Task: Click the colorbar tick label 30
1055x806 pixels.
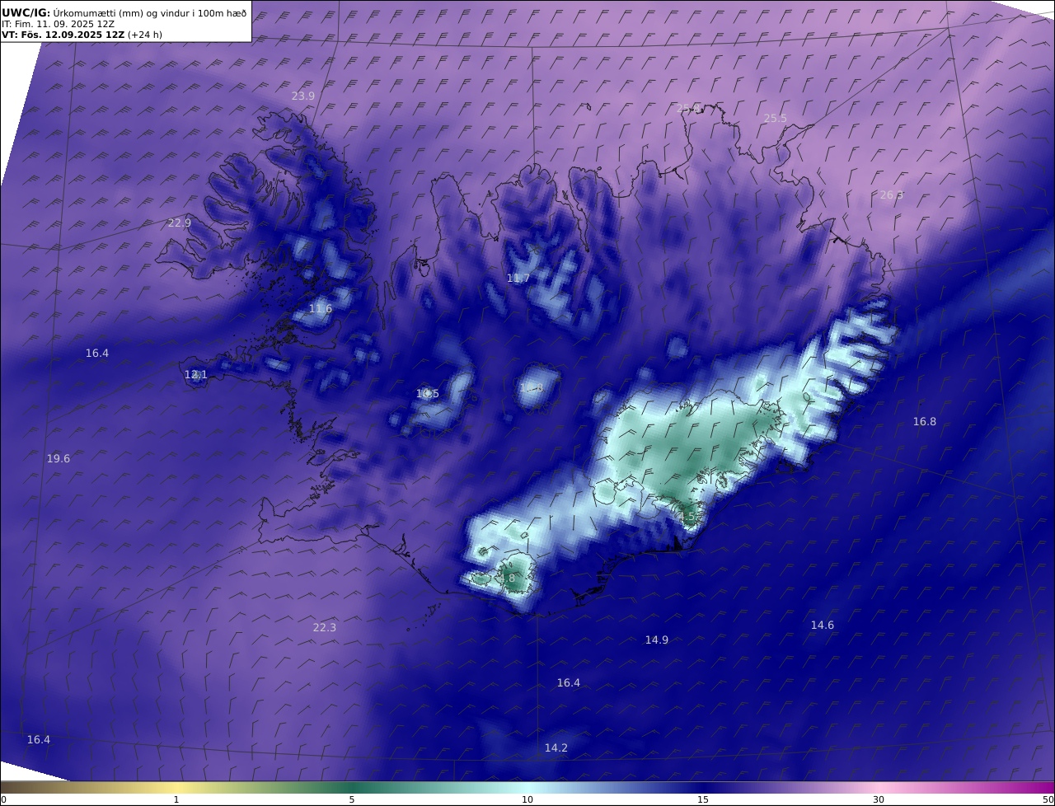Action: coord(879,799)
